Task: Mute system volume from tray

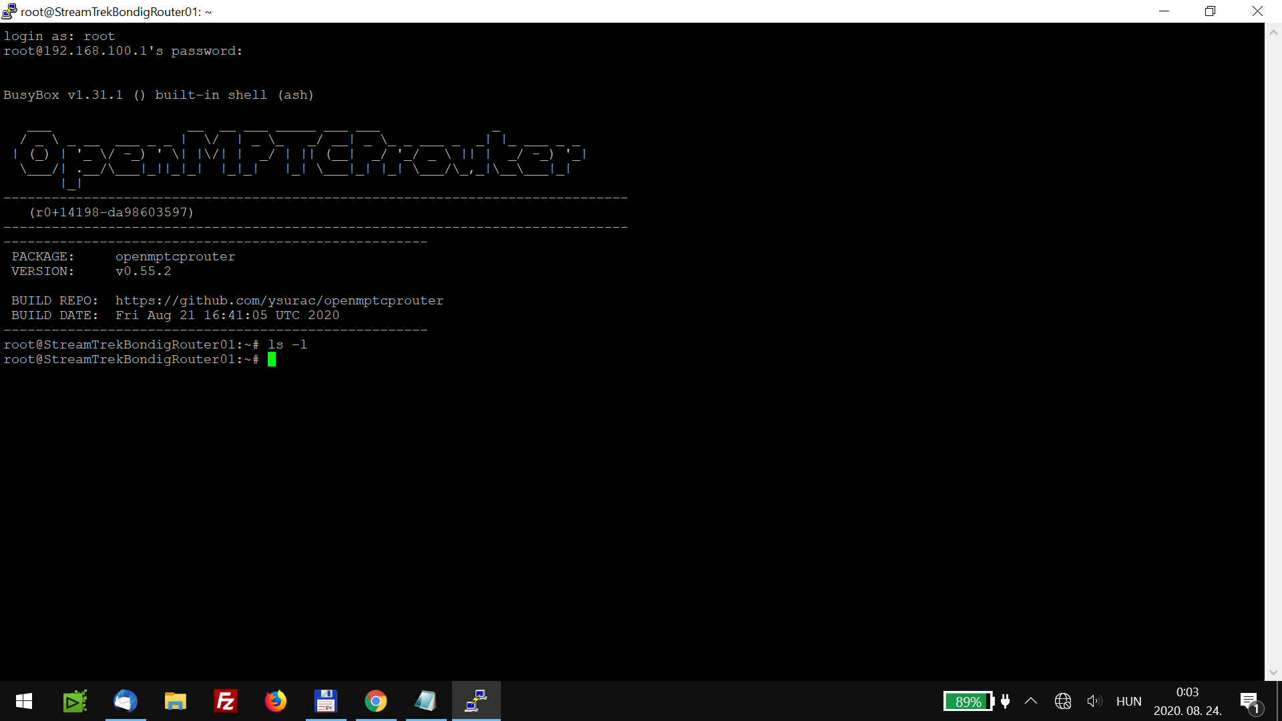Action: pyautogui.click(x=1094, y=701)
